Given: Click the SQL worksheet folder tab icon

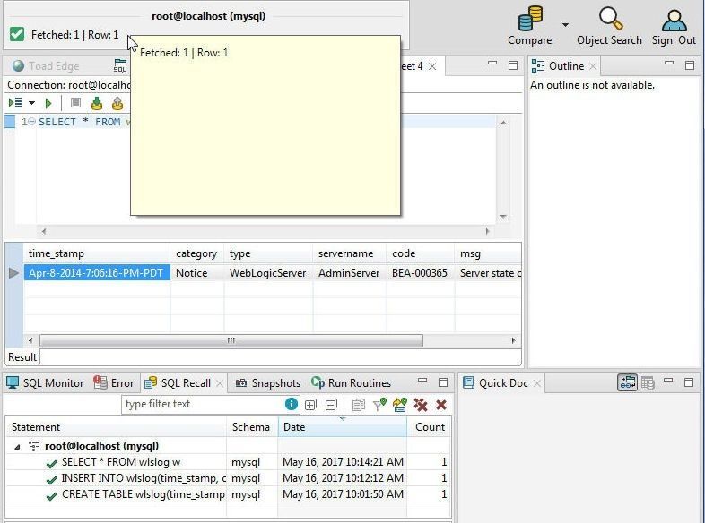Looking at the screenshot, I should (120, 66).
